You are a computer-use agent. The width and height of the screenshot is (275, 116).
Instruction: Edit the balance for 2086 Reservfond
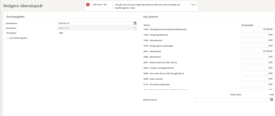(x=257, y=57)
